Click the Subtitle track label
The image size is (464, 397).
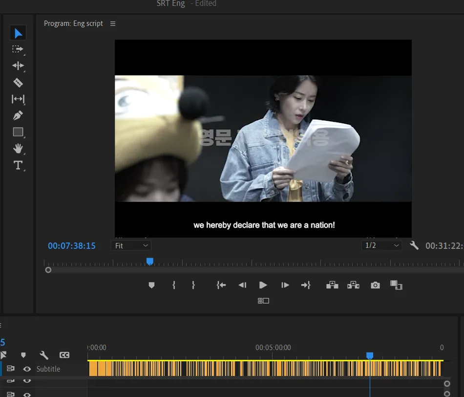48,369
